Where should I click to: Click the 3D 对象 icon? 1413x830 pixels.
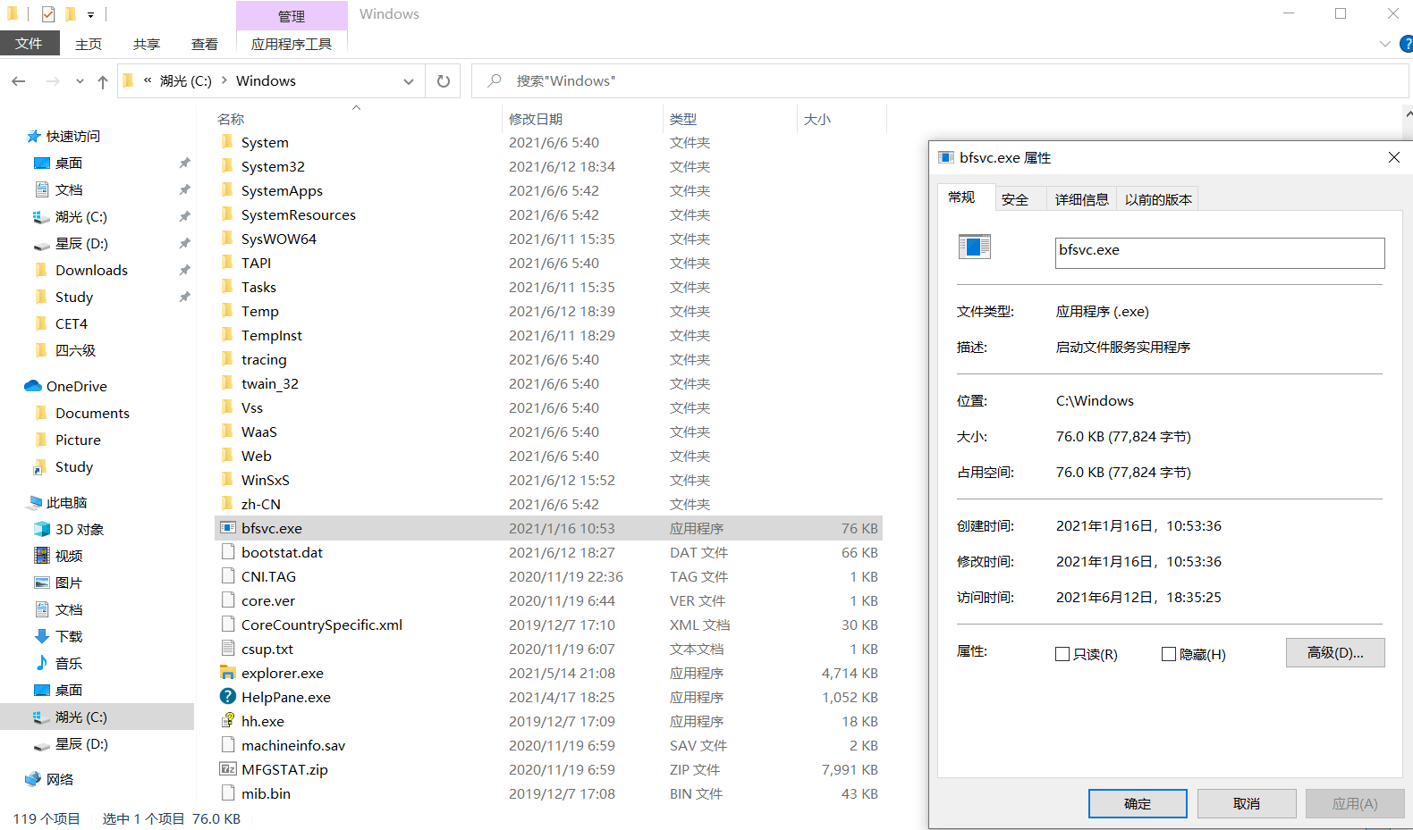[x=42, y=529]
